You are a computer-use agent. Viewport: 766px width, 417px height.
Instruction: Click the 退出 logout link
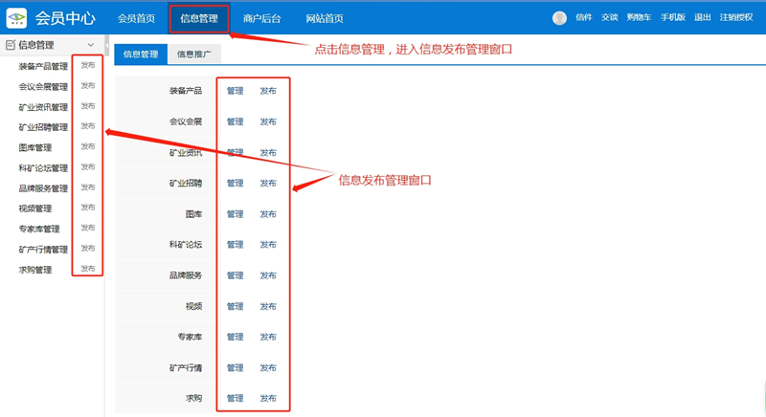pos(702,18)
